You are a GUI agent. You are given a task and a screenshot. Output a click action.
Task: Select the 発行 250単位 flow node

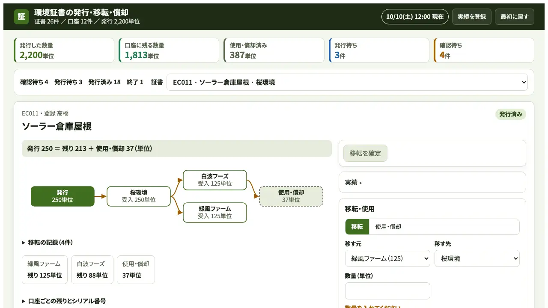[63, 196]
